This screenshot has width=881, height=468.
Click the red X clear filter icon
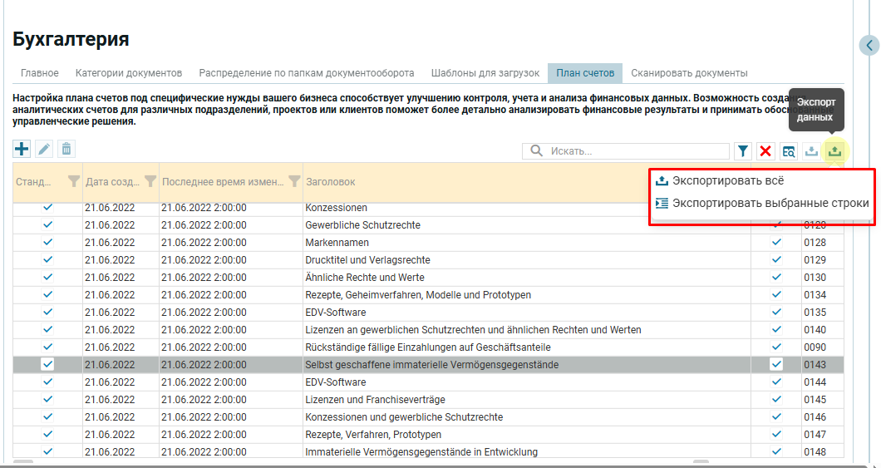pyautogui.click(x=765, y=151)
